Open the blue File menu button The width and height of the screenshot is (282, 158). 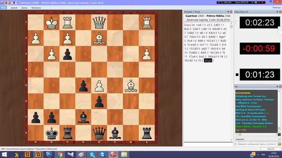tap(3, 7)
